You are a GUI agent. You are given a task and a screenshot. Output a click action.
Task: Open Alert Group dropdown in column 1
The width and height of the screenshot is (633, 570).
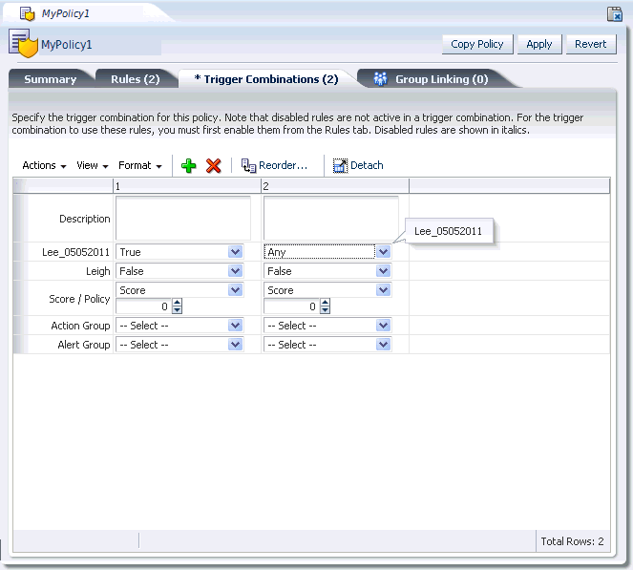[x=179, y=345]
